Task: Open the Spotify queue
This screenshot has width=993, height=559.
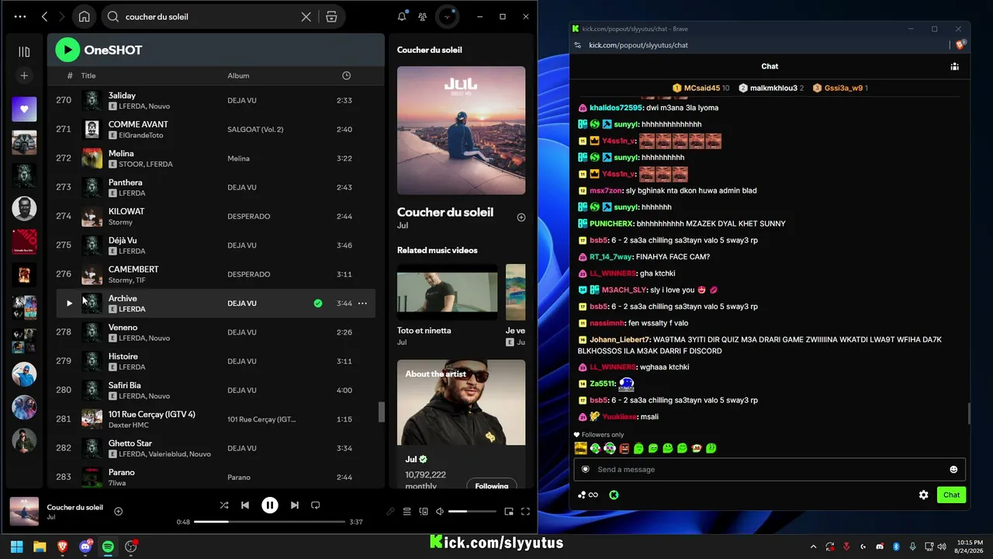Action: pos(407,512)
